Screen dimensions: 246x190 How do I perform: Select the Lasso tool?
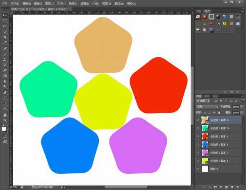pyautogui.click(x=5, y=25)
